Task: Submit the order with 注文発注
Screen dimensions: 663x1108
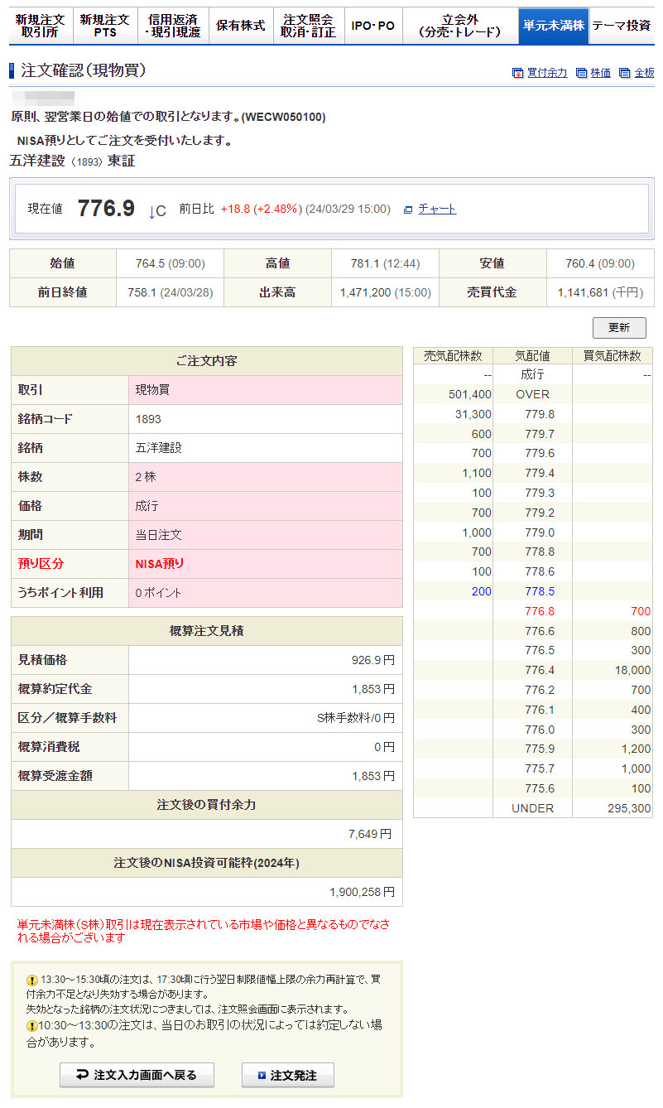Action: click(x=287, y=1075)
